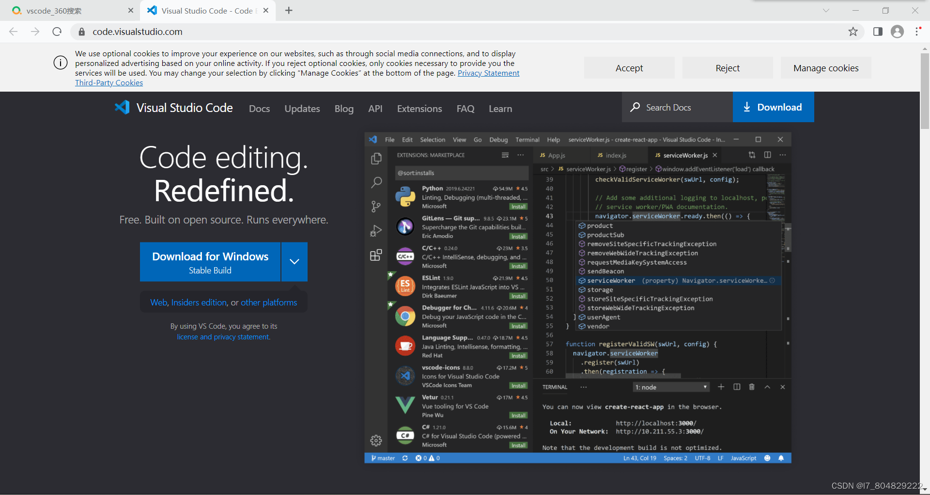Screen dimensions: 930x495
Task: Click the Explorer icon in the VS Code preview
Action: [376, 159]
